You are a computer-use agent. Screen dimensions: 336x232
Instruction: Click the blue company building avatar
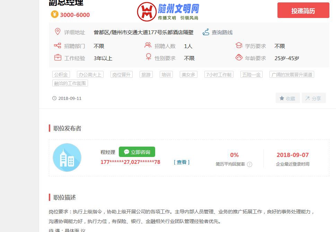pos(67,158)
